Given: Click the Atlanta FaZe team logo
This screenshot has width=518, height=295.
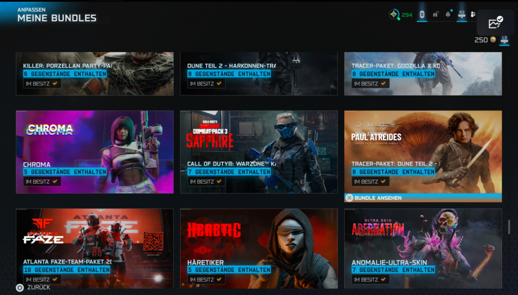Looking at the screenshot, I should pyautogui.click(x=43, y=232).
